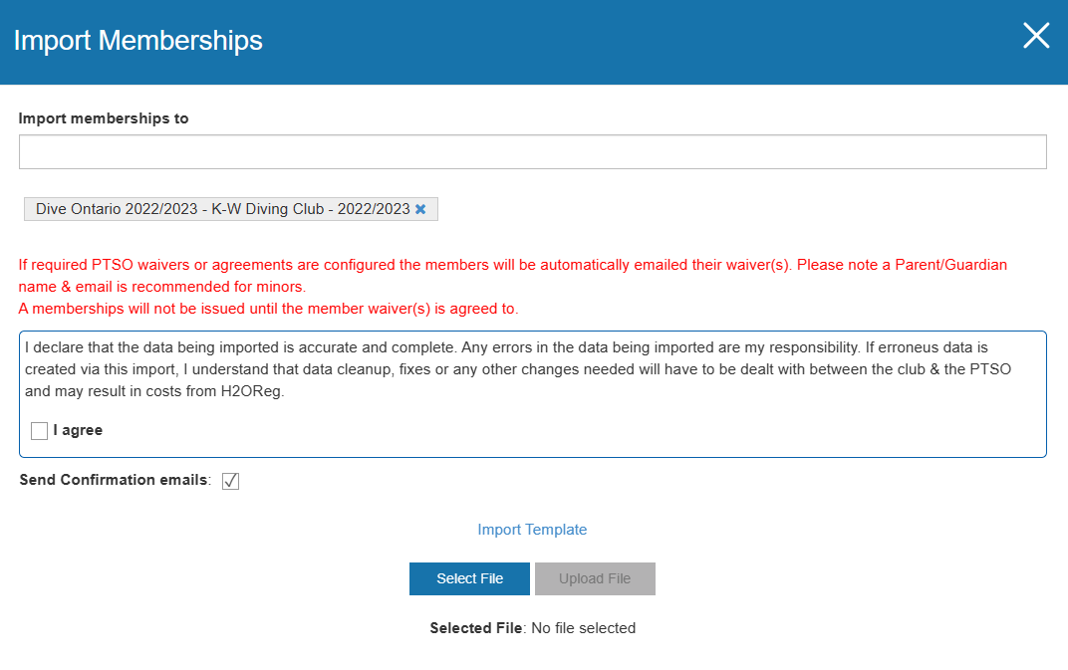Click the greyed-out Upload File button
Viewport: 1068px width, 670px height.
(595, 578)
